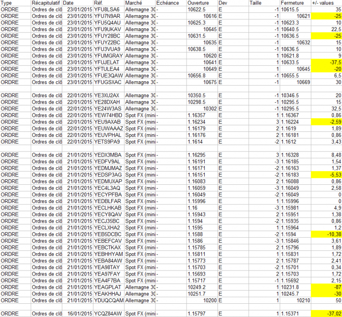Screen dimensions: 342x317
Task: Click reference cell YEA97FAY
Action: click(x=109, y=274)
